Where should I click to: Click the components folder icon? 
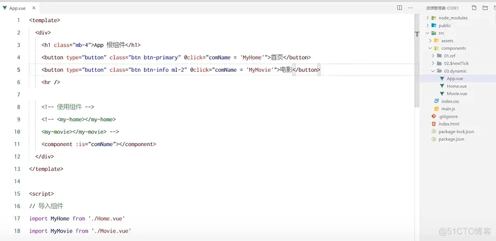436,48
